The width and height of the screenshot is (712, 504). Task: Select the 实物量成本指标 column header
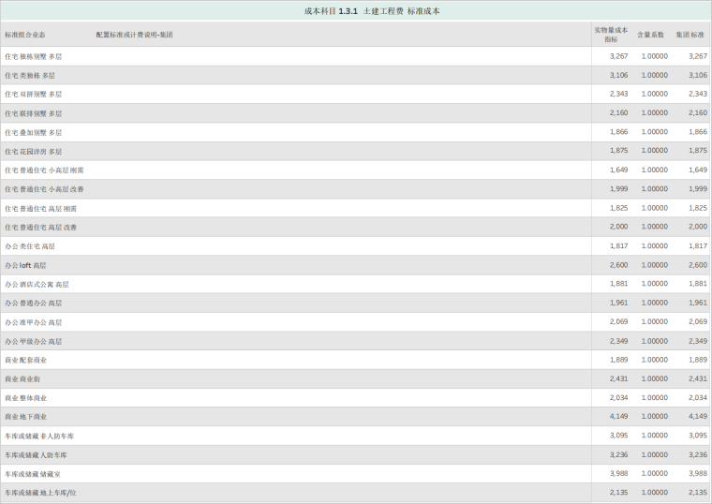[611, 35]
